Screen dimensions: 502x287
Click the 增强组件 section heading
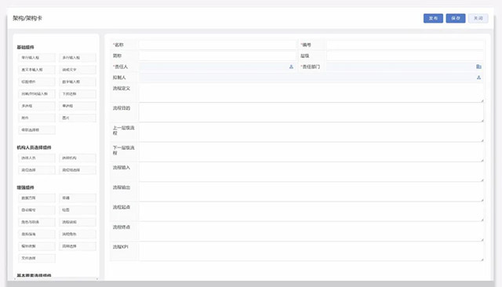tap(25, 187)
